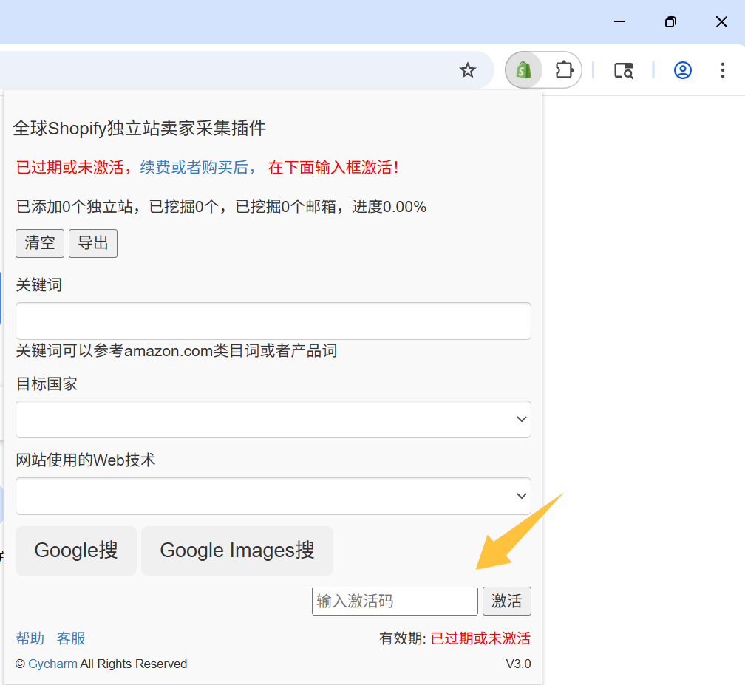The height and width of the screenshot is (685, 745).
Task: Open the Gycharm copyright link
Action: tap(52, 664)
